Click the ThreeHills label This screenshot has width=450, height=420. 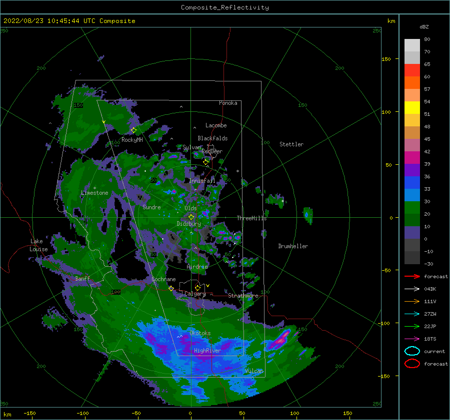point(251,218)
